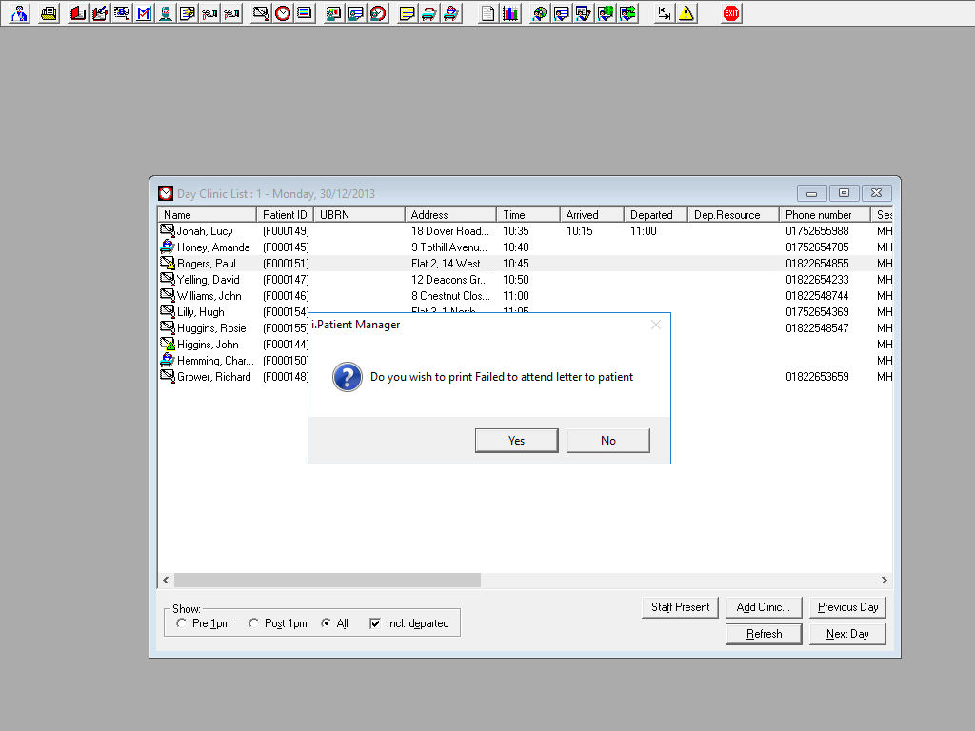Click phone number 01822653659

tap(817, 377)
